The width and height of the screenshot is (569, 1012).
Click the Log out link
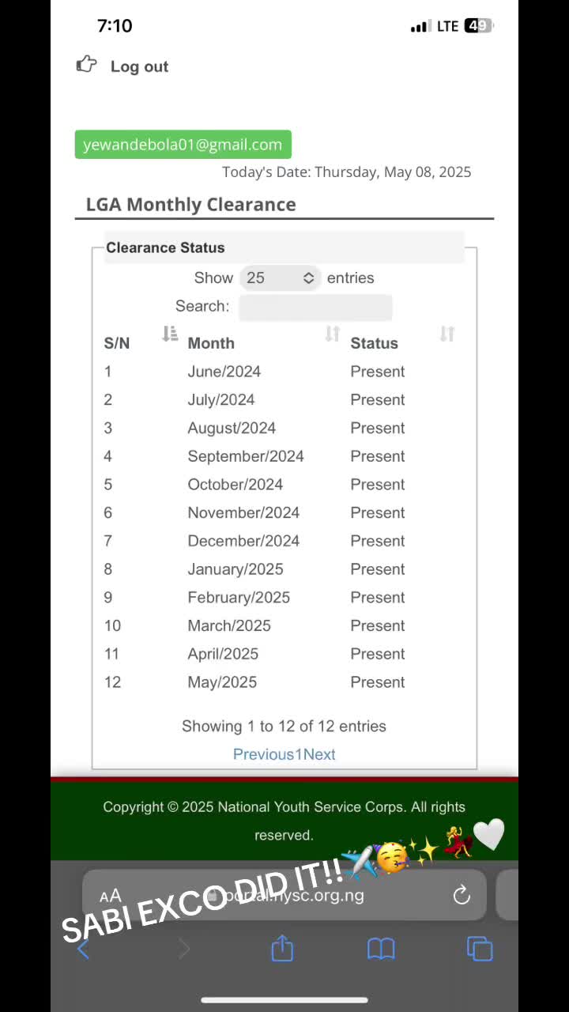139,66
